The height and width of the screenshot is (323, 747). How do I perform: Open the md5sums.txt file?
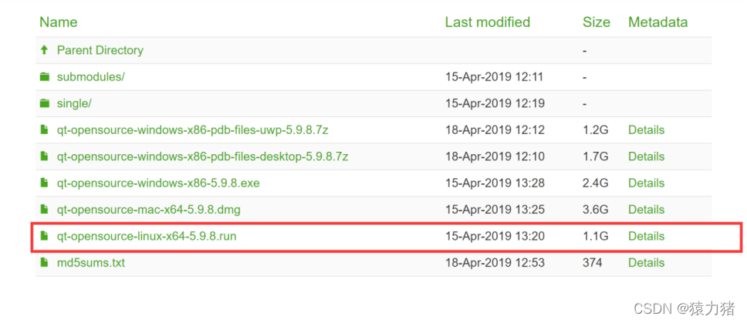[91, 263]
